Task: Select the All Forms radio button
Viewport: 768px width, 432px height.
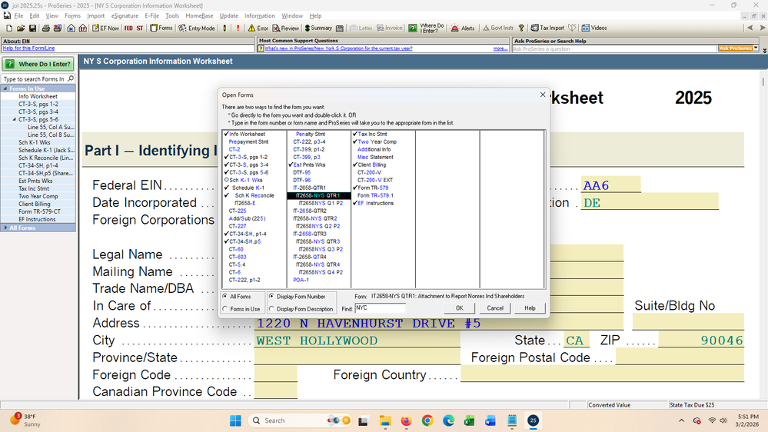Action: tap(225, 296)
